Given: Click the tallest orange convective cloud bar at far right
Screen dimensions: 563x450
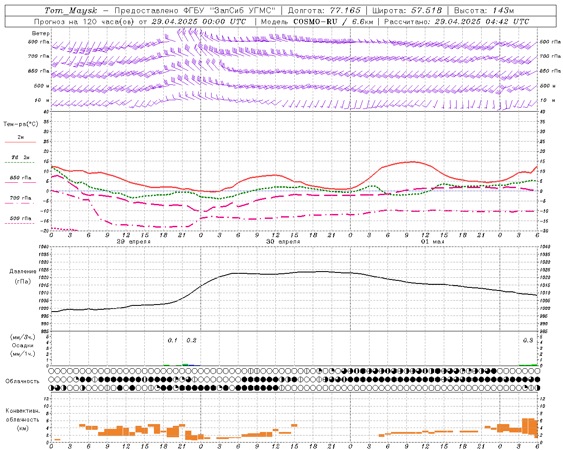Looking at the screenshot, I should 528,425.
